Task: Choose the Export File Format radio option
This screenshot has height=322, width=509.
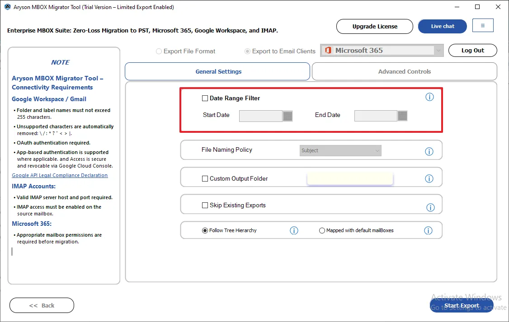Action: tap(159, 51)
